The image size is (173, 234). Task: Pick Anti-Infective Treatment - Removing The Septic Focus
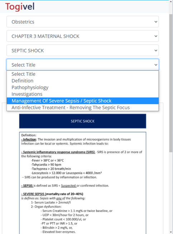pos(82,108)
